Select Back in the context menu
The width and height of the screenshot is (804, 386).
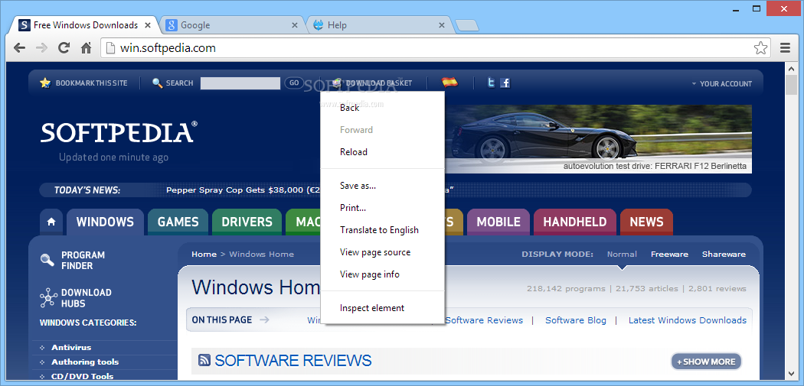pos(382,108)
